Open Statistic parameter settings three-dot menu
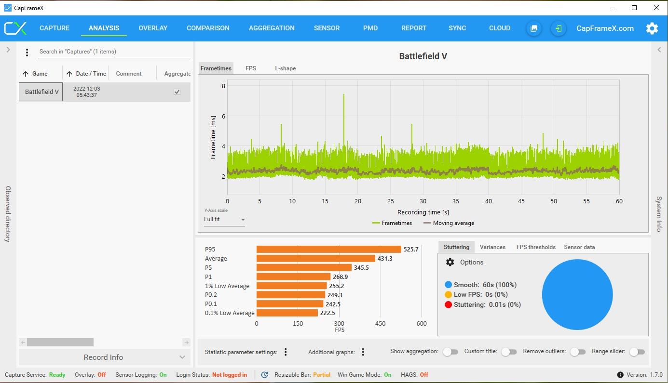Viewport: 668px width, 383px height. [286, 352]
